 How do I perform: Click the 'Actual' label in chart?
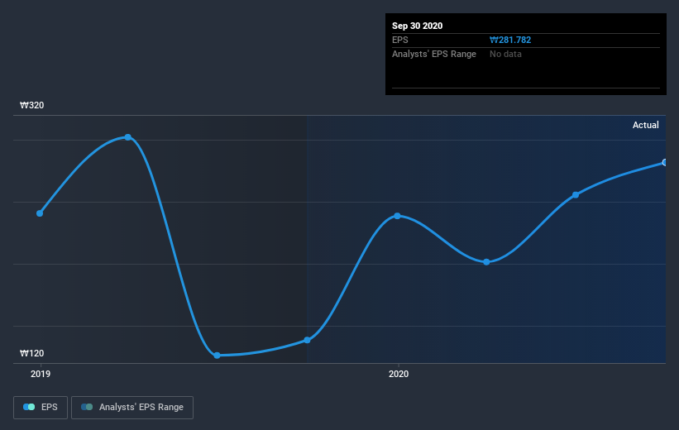tap(646, 125)
